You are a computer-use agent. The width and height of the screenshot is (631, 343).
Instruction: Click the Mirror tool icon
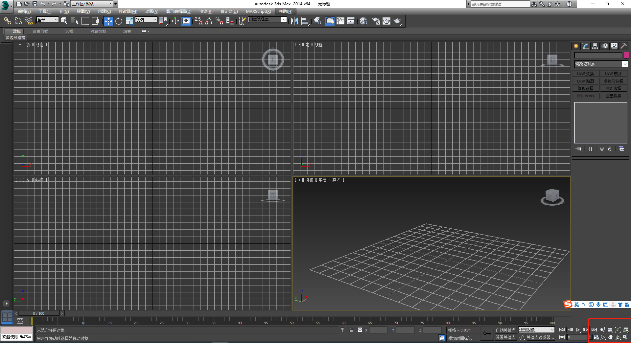[294, 21]
